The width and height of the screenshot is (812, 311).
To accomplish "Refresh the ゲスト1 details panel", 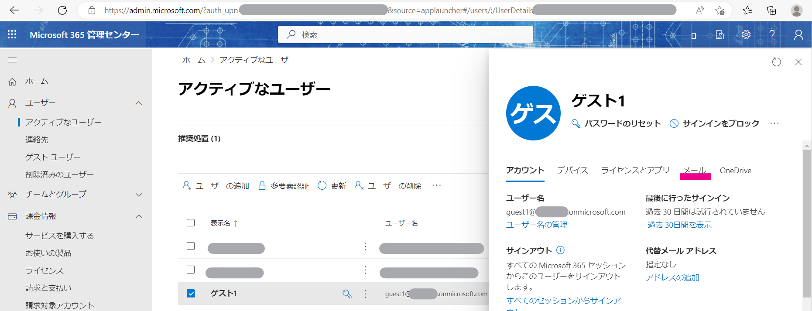I will [x=776, y=62].
